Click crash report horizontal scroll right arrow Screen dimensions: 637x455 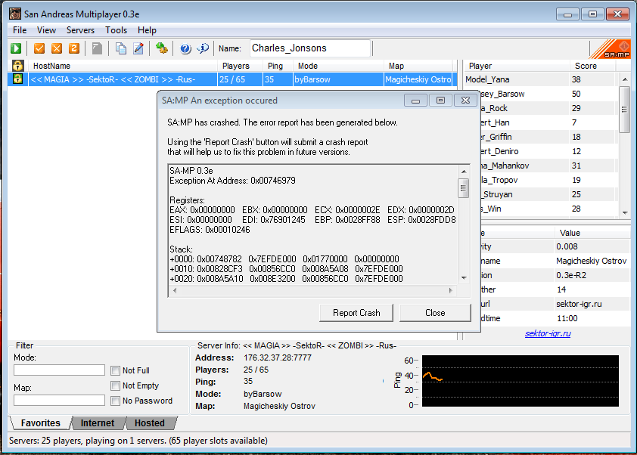(x=451, y=291)
